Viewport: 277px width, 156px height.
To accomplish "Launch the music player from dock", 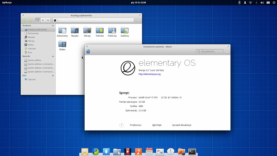I will [138, 152].
